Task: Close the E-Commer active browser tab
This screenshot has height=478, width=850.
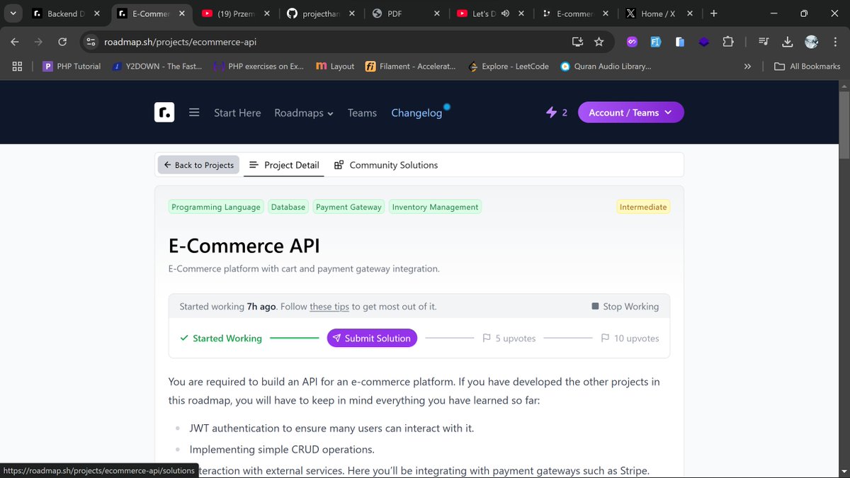Action: 183,13
